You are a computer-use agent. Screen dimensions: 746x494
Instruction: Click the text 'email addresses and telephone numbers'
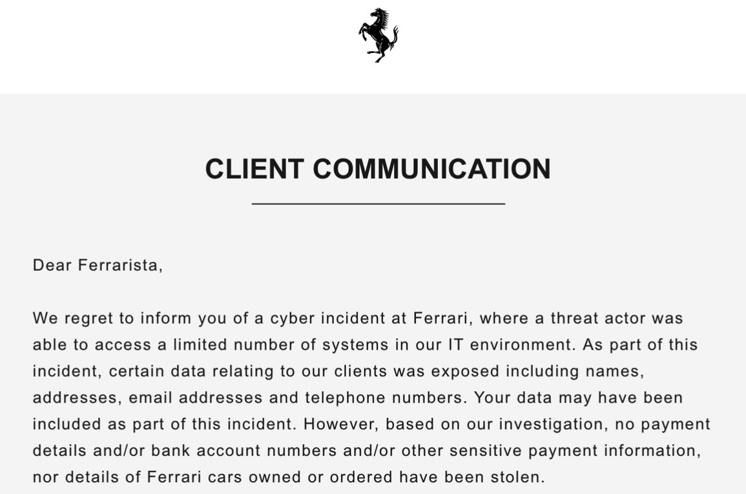[x=296, y=398]
